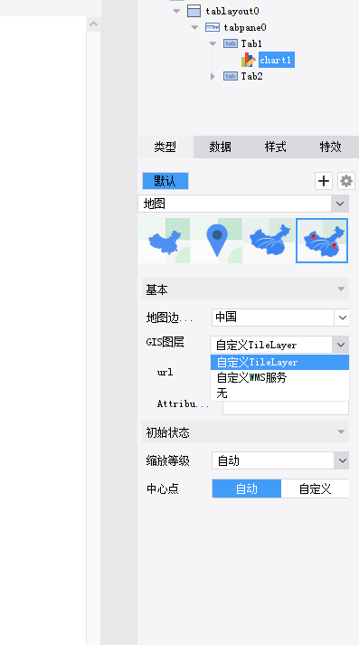Open the 地图 chart type dropdown

tap(243, 204)
